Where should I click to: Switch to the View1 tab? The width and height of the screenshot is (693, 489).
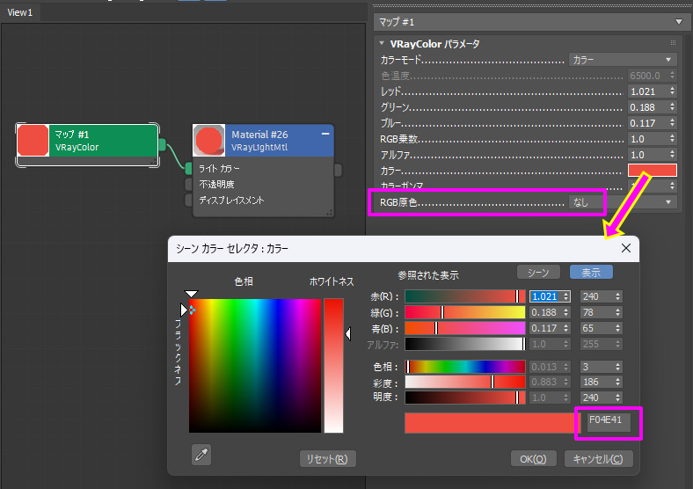coord(20,12)
